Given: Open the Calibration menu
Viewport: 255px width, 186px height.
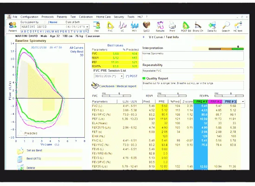Looking at the screenshot, I should coord(86,17).
